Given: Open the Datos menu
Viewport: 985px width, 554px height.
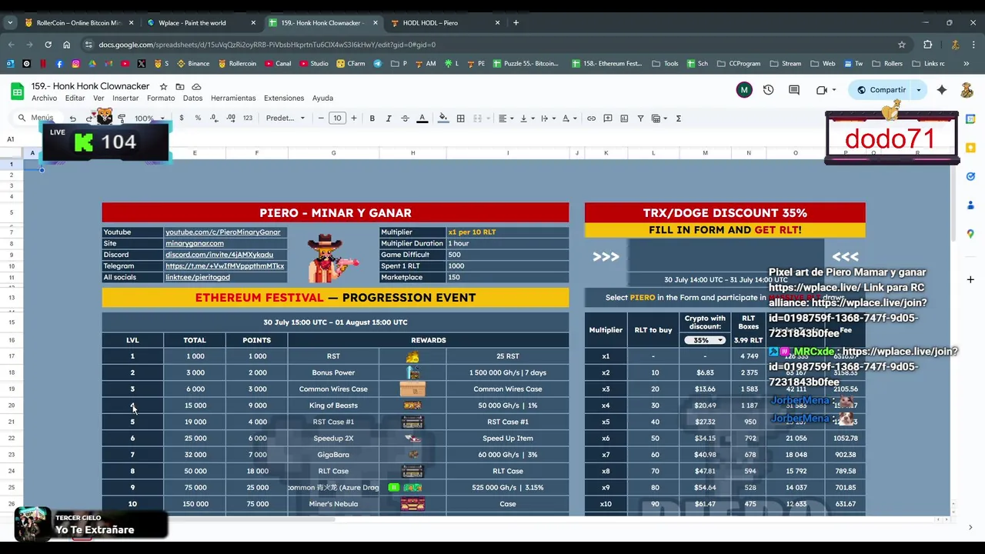Looking at the screenshot, I should [192, 98].
